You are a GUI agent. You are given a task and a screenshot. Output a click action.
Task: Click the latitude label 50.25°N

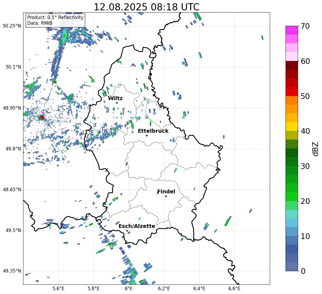tap(12, 26)
